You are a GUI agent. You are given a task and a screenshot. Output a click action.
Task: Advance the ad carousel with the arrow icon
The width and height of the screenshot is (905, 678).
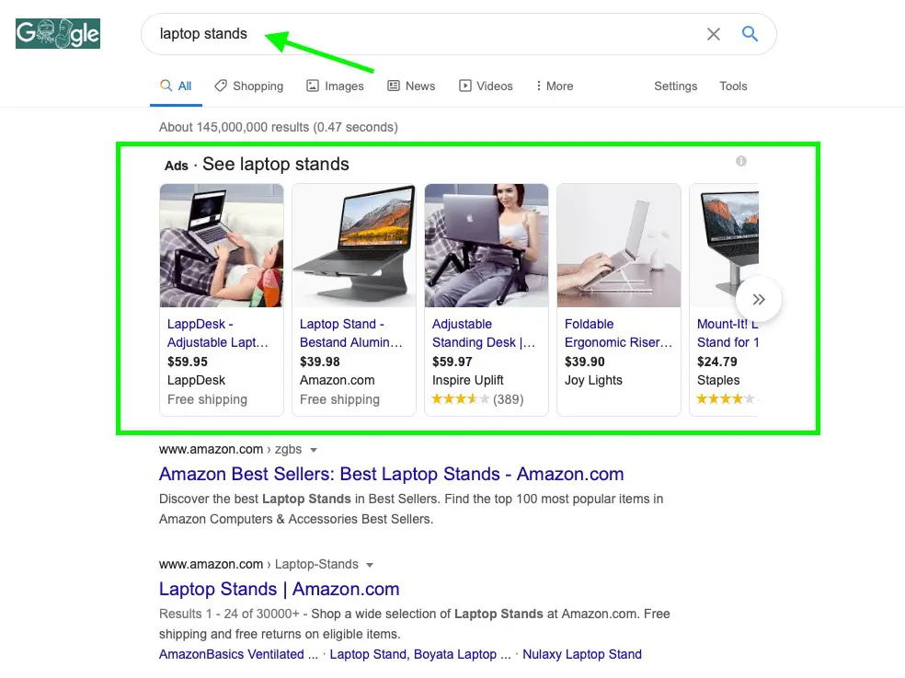[x=759, y=299]
